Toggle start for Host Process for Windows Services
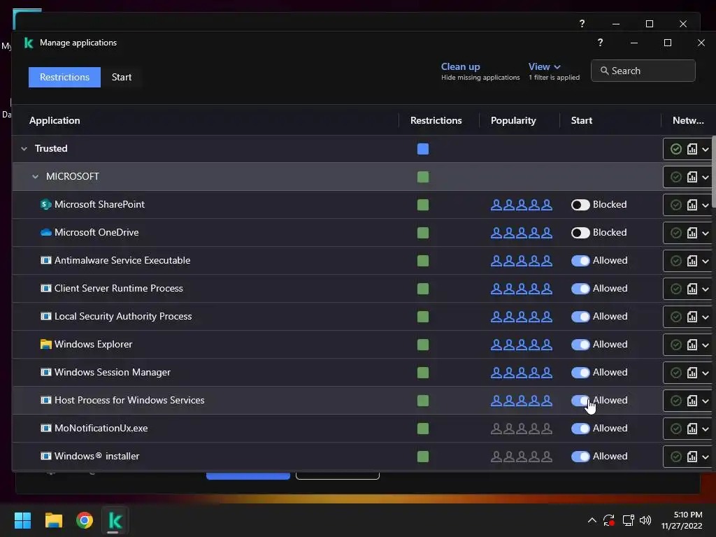The width and height of the screenshot is (716, 537). (x=580, y=401)
